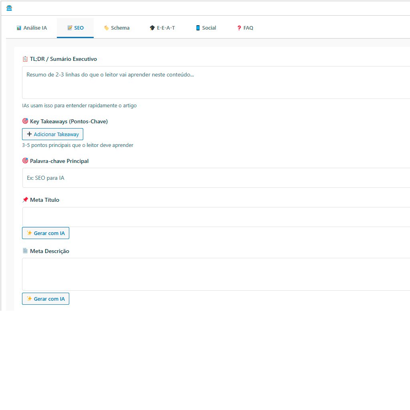Click Gerar com IA below Meta Descrição

[46, 299]
